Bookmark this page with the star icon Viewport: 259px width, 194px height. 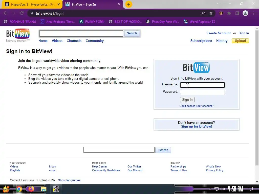[211, 13]
